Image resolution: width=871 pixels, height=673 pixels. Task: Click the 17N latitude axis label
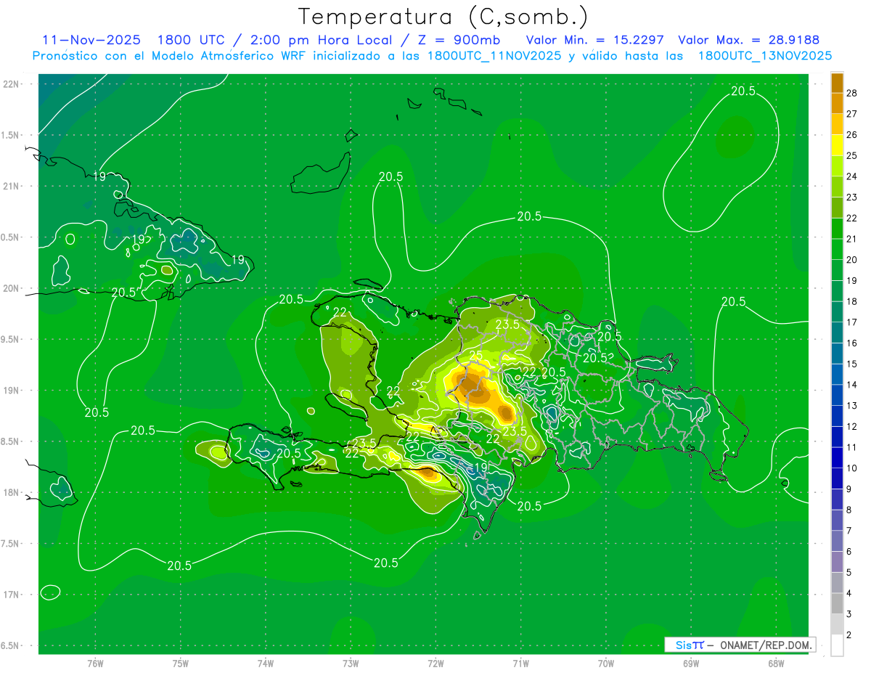click(x=12, y=595)
